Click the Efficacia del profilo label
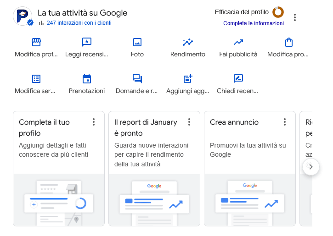 tap(242, 12)
